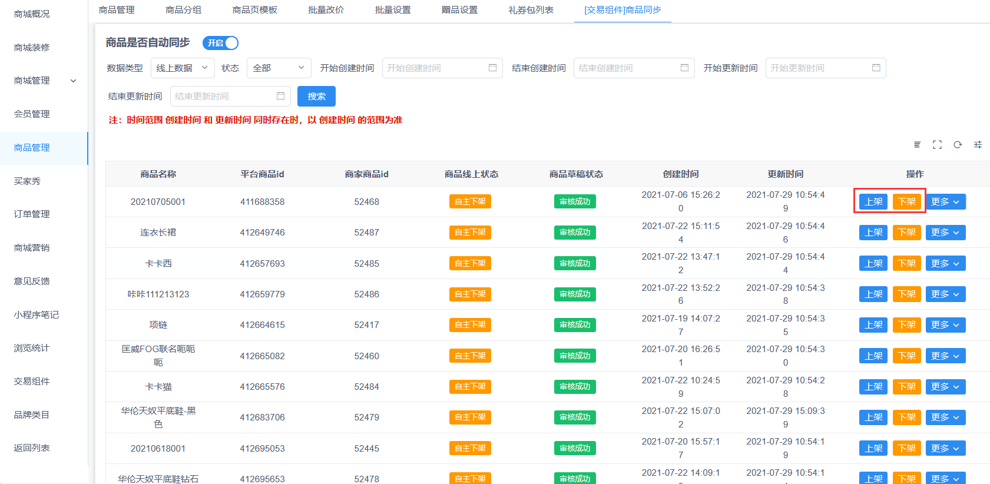
Task: Click 上架 for product 20210705001
Action: click(x=873, y=202)
